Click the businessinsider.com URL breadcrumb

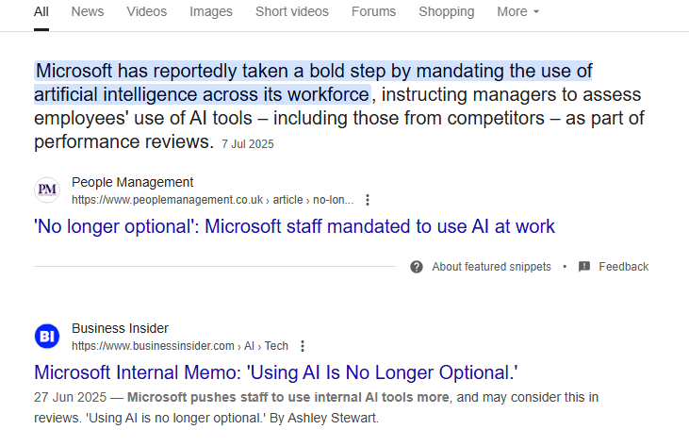180,346
